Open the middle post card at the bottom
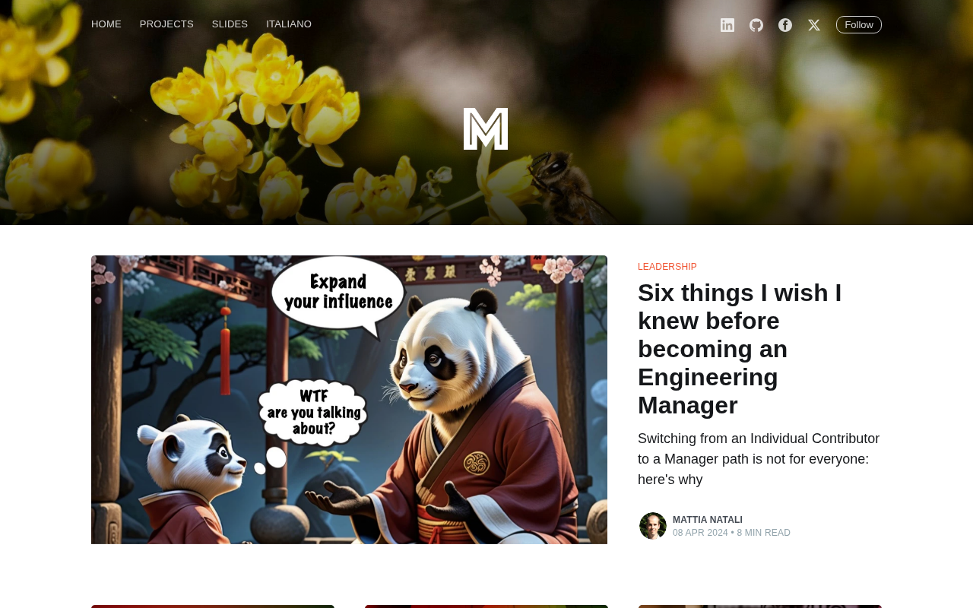This screenshot has width=973, height=608. [486, 606]
